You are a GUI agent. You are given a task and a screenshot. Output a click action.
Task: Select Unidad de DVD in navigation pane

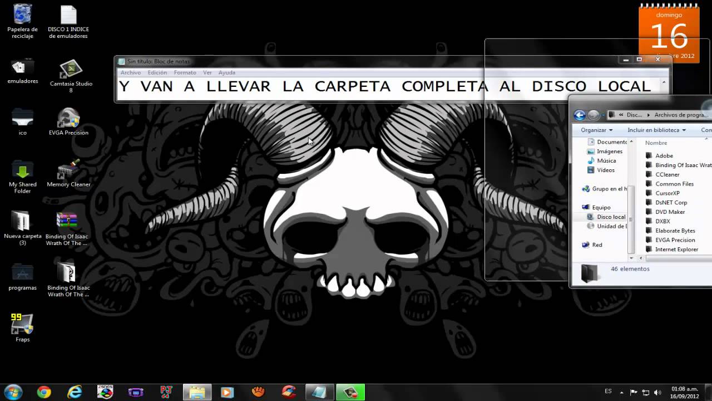tap(607, 226)
